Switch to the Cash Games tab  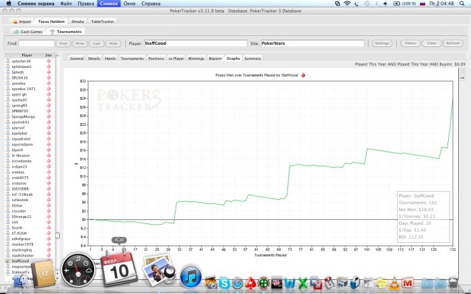click(28, 32)
